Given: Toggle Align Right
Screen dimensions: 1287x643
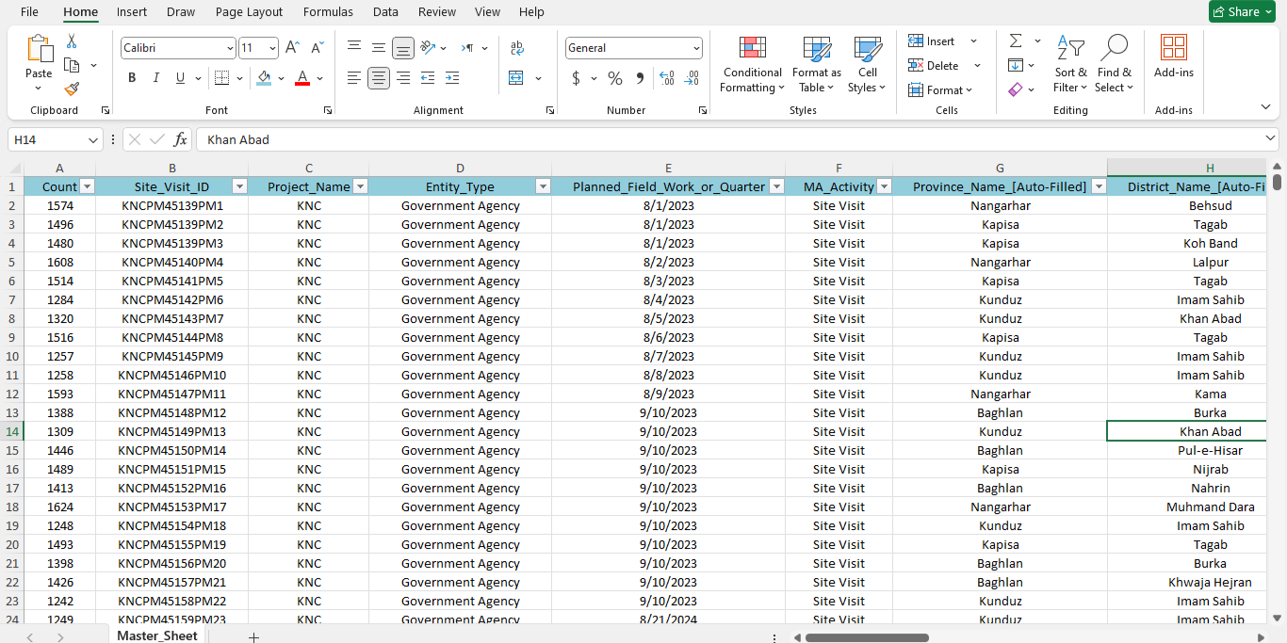Looking at the screenshot, I should (403, 78).
